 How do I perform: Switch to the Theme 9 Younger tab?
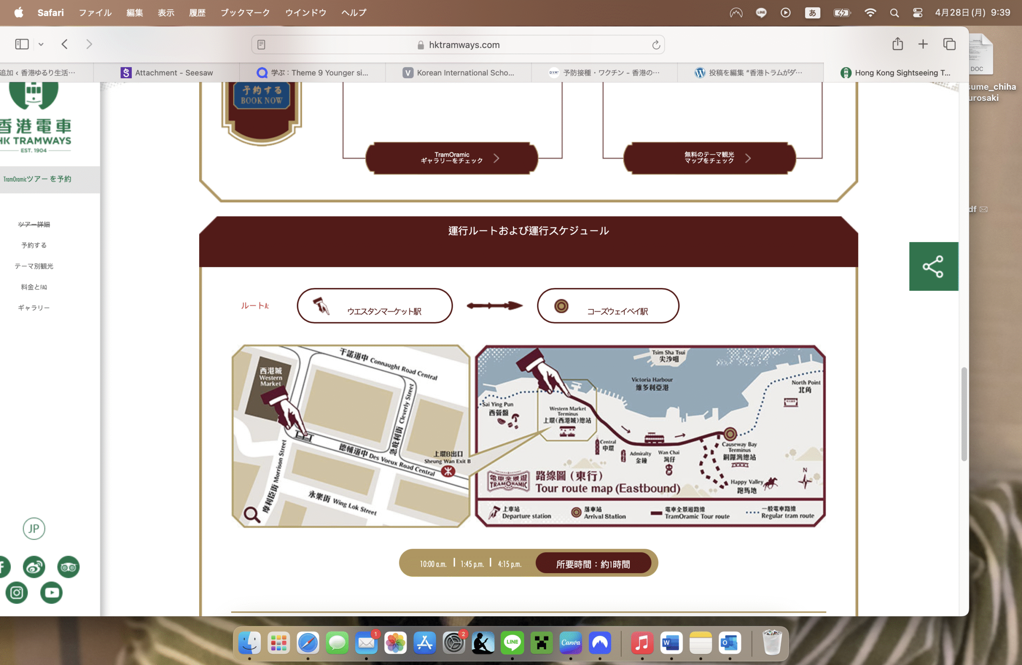click(313, 73)
